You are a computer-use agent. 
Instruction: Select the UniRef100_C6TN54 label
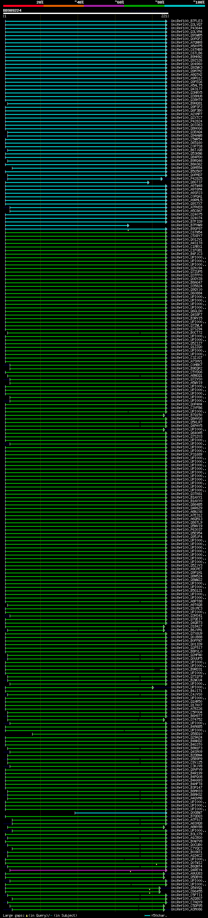point(187,233)
